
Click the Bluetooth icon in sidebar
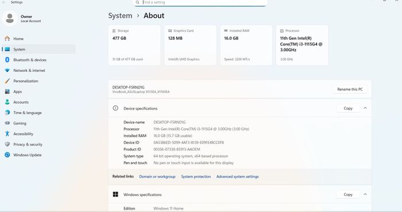coord(7,60)
